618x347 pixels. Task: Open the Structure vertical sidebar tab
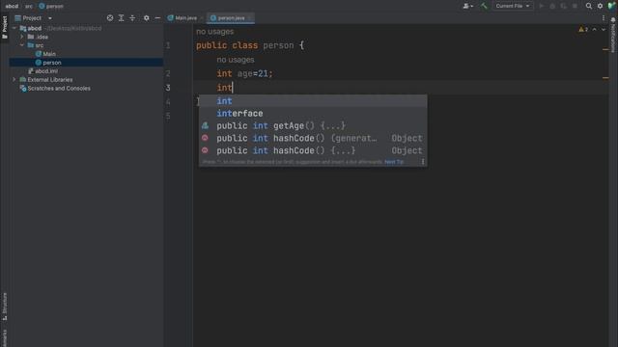5,307
